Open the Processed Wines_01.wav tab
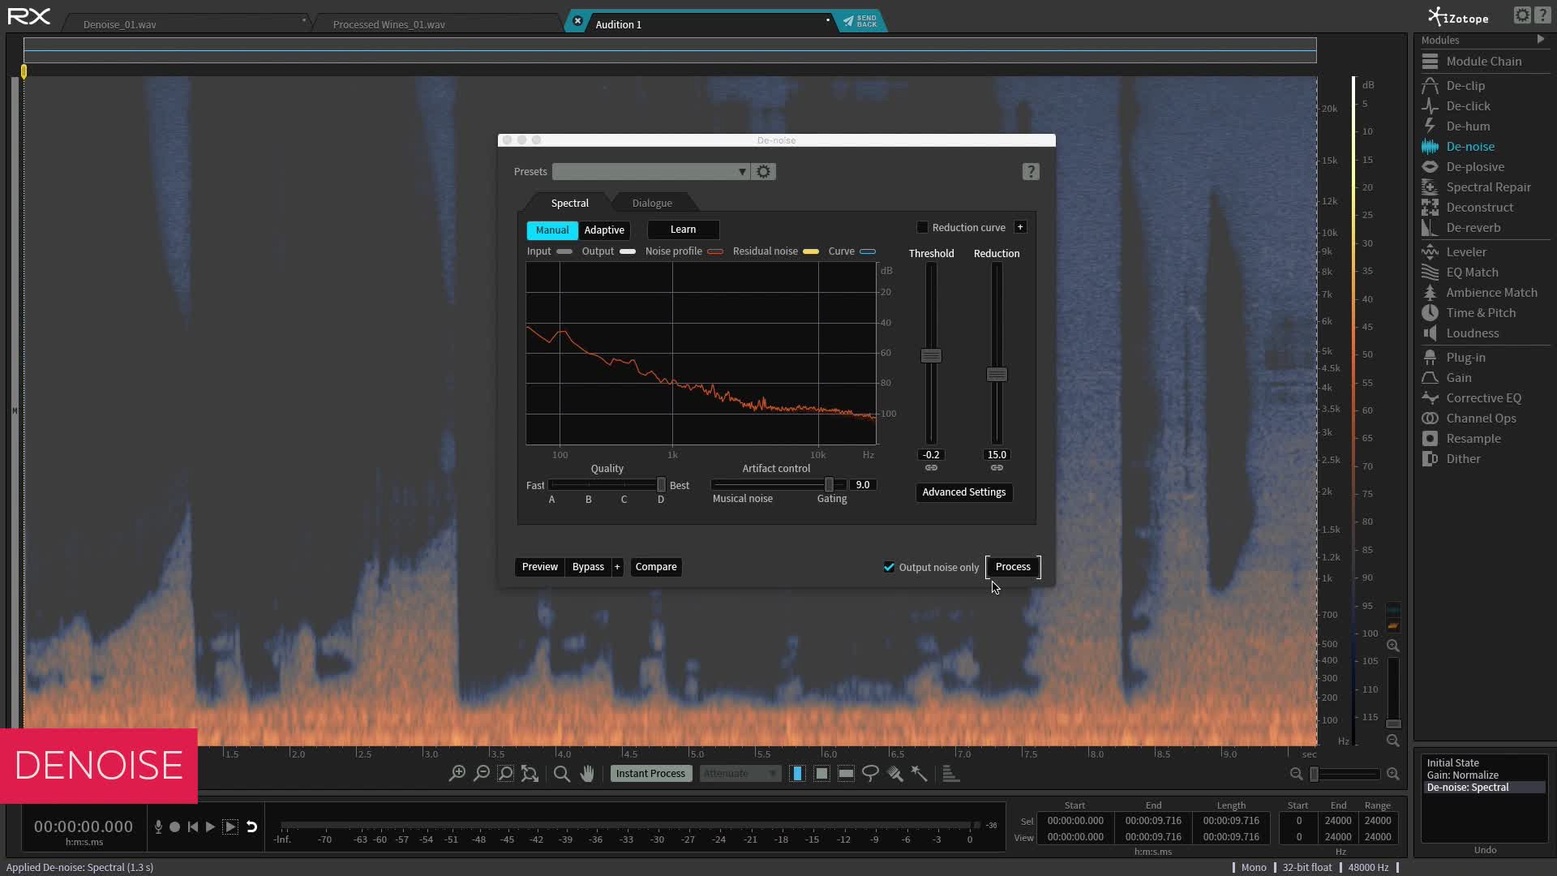 [x=387, y=24]
